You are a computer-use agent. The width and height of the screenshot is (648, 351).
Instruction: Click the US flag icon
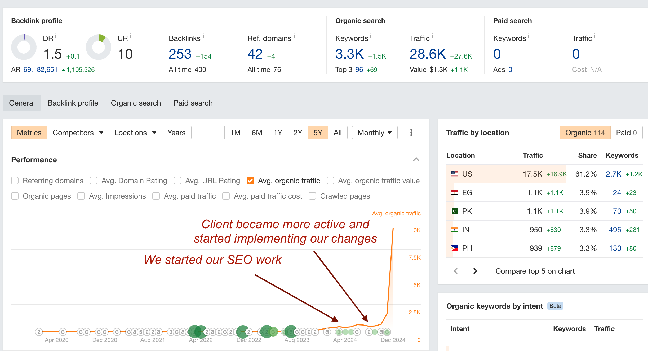(x=454, y=174)
